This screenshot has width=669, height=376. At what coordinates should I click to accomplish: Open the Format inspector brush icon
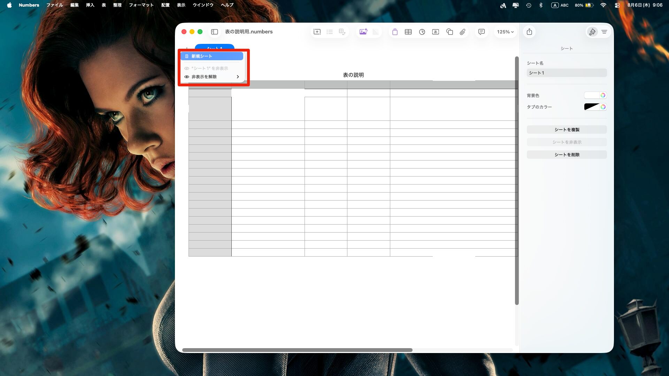tap(592, 32)
